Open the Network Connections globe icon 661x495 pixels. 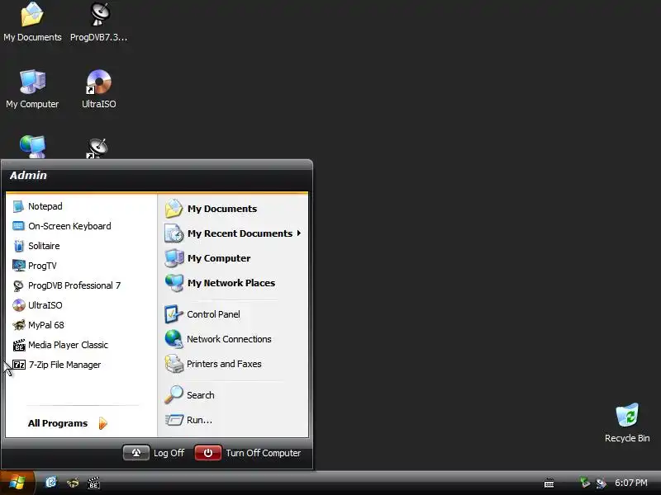coord(174,339)
